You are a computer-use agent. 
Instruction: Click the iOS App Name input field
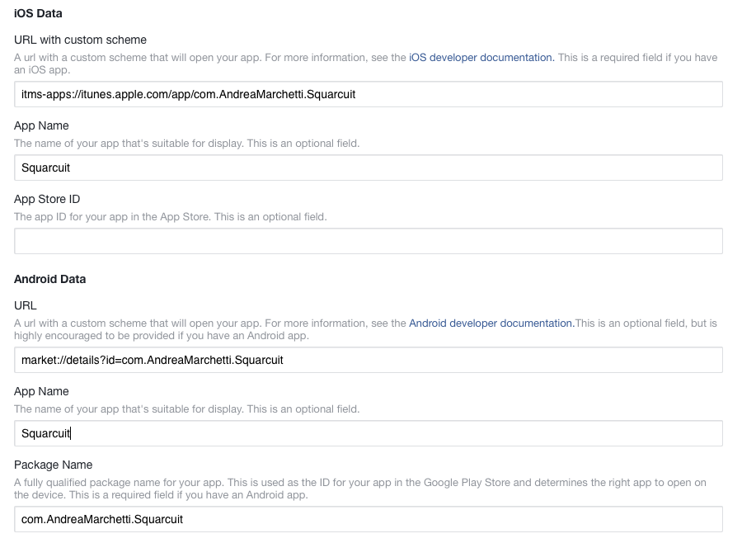point(369,168)
